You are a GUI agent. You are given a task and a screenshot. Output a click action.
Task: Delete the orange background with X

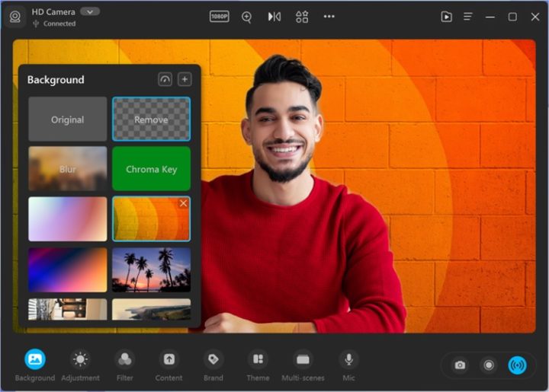coord(183,203)
